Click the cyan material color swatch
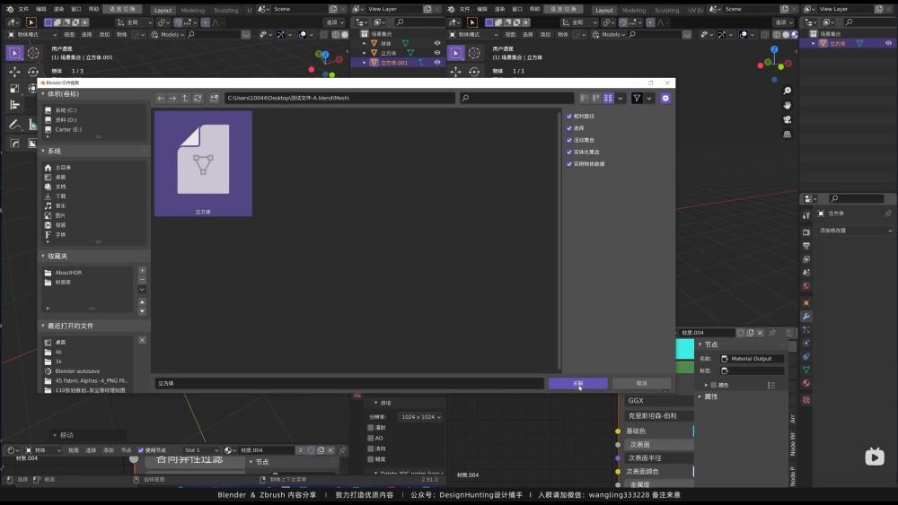This screenshot has width=898, height=505. [685, 350]
